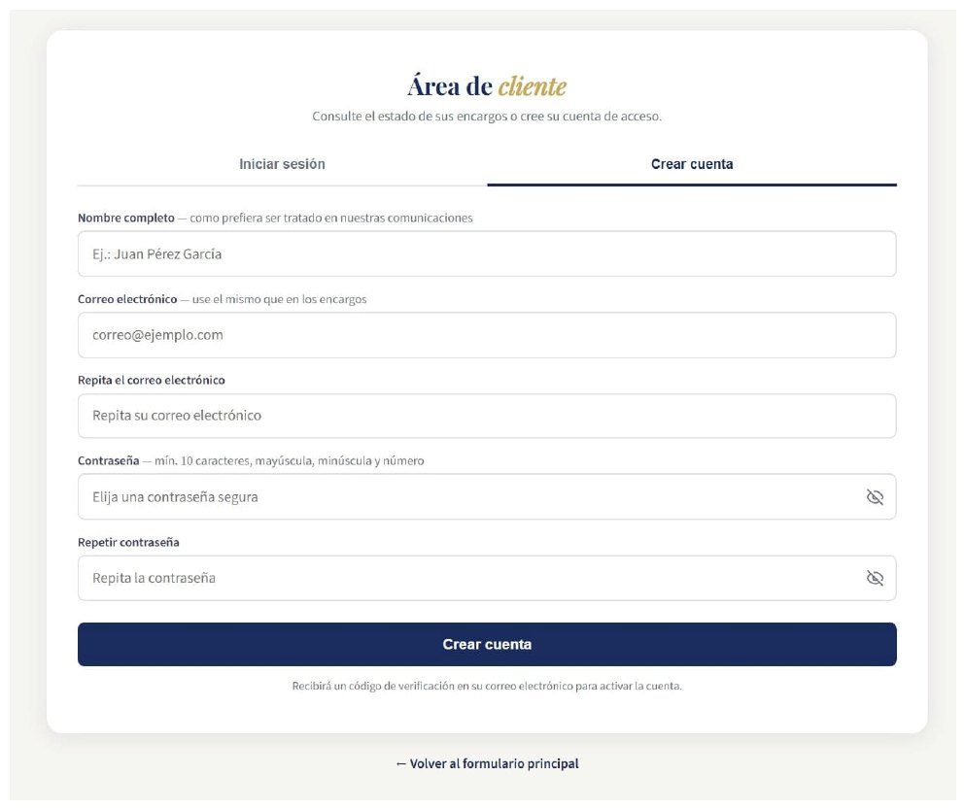This screenshot has height=809, width=965.
Task: Focus the Elija una contraseña segura field
Action: [x=487, y=497]
